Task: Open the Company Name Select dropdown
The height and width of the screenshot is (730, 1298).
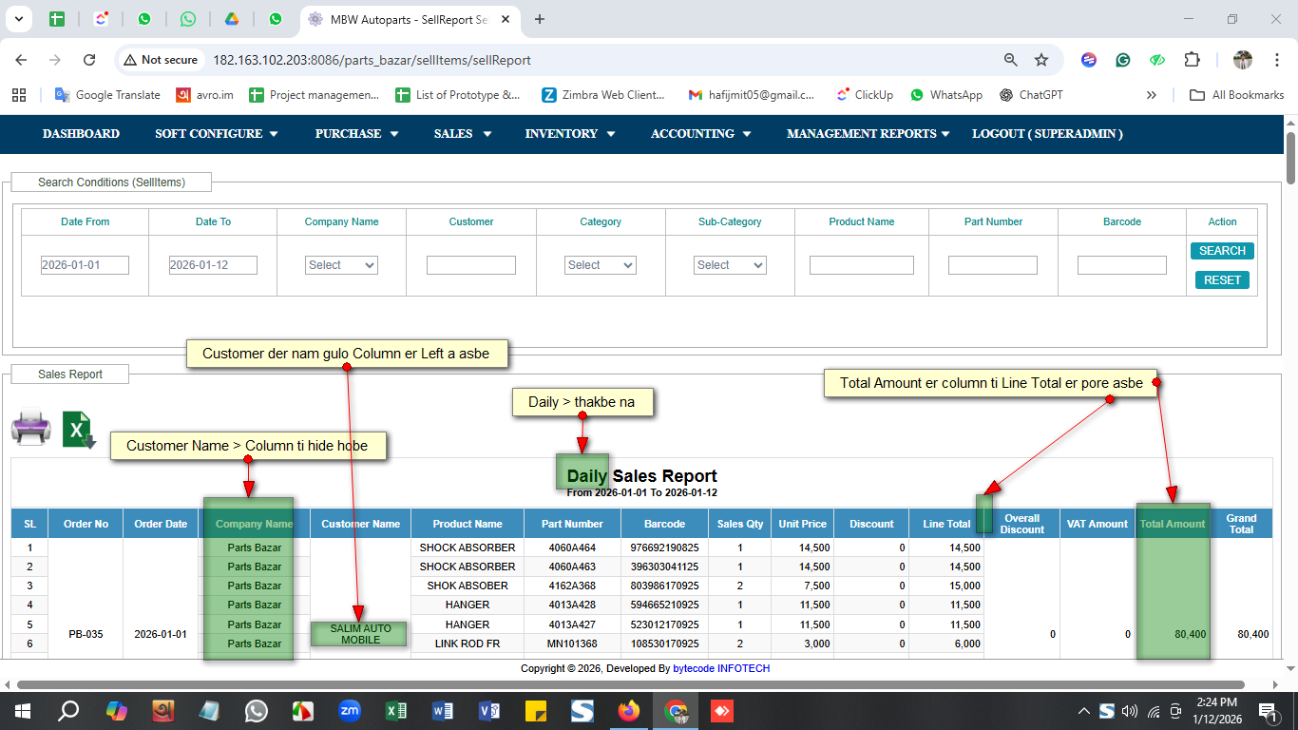Action: tap(342, 265)
